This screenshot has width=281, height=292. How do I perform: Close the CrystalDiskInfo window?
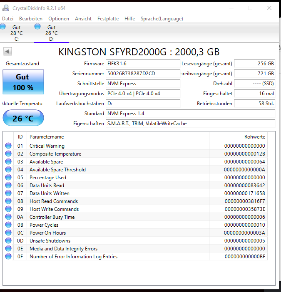pyautogui.click(x=269, y=8)
